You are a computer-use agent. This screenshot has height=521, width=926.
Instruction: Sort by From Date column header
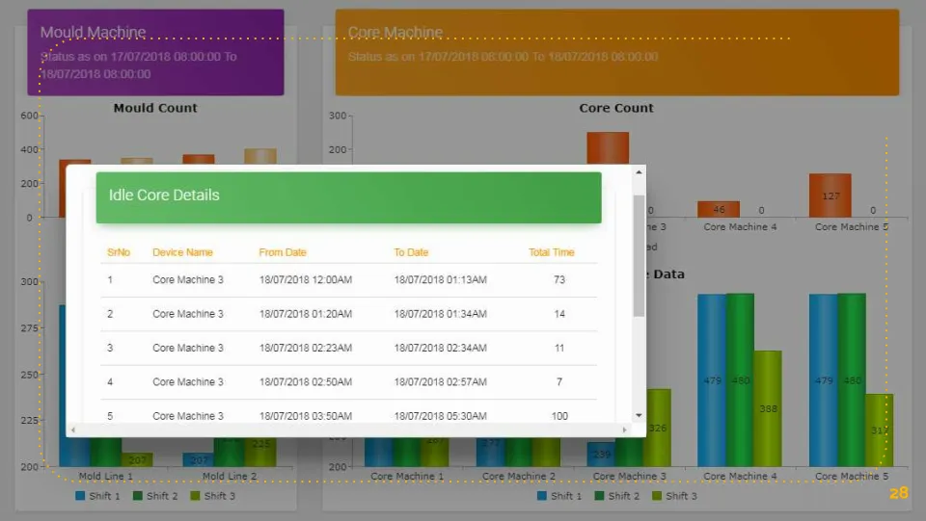(283, 252)
